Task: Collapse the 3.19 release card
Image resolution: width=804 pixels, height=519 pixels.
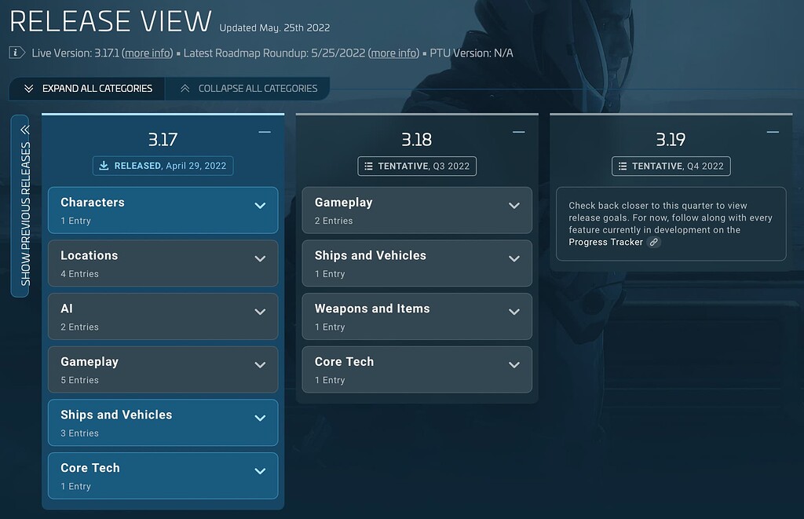Action: pos(773,132)
